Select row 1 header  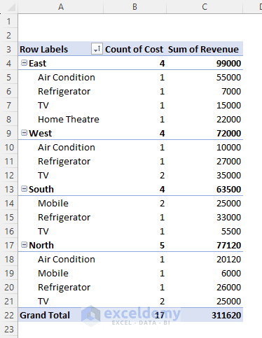coord(9,21)
